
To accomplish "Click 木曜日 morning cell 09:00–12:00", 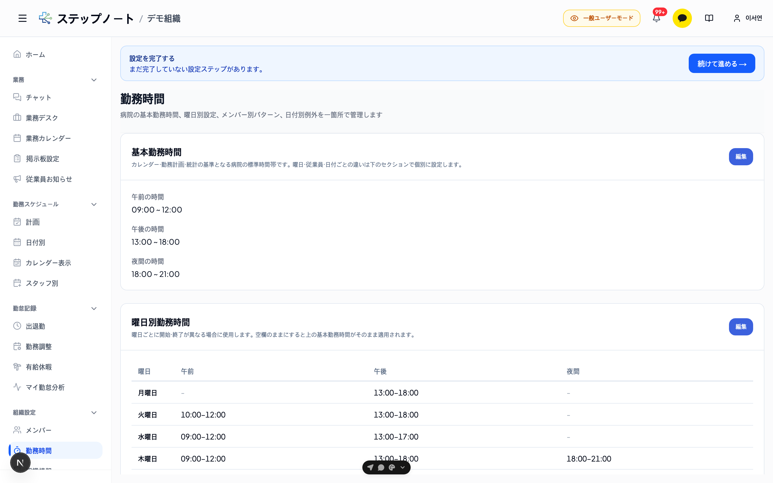I will (203, 459).
